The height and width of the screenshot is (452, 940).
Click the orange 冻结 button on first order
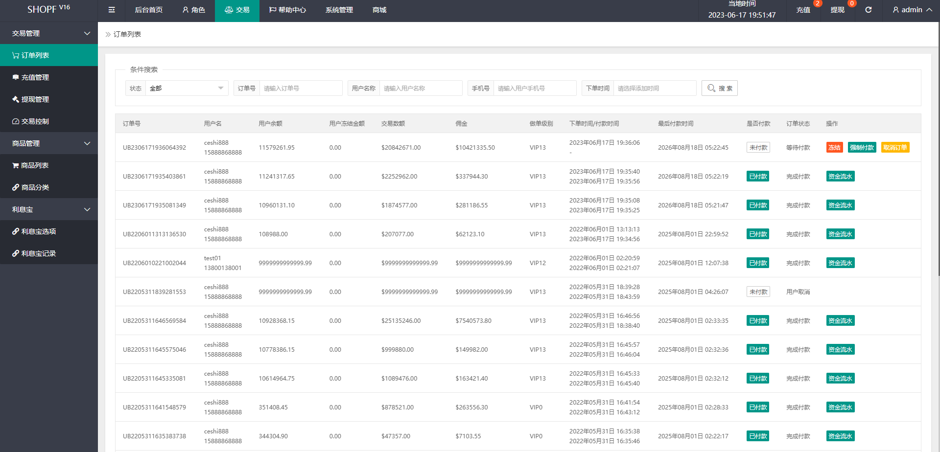834,148
